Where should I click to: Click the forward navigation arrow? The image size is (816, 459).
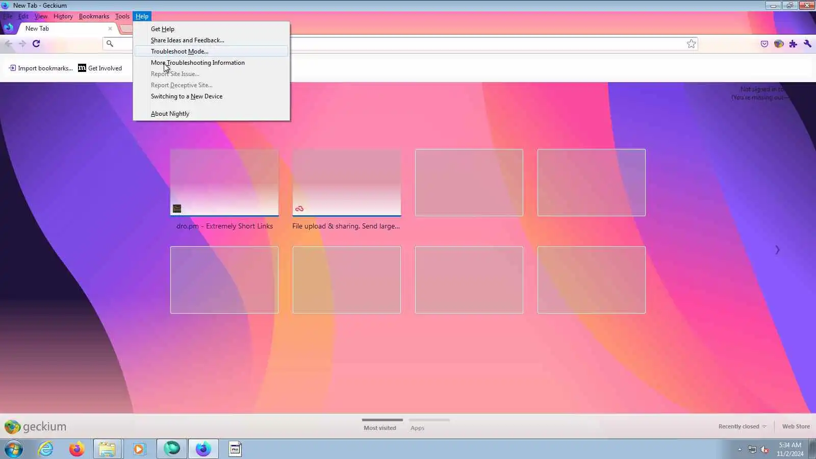pos(22,44)
